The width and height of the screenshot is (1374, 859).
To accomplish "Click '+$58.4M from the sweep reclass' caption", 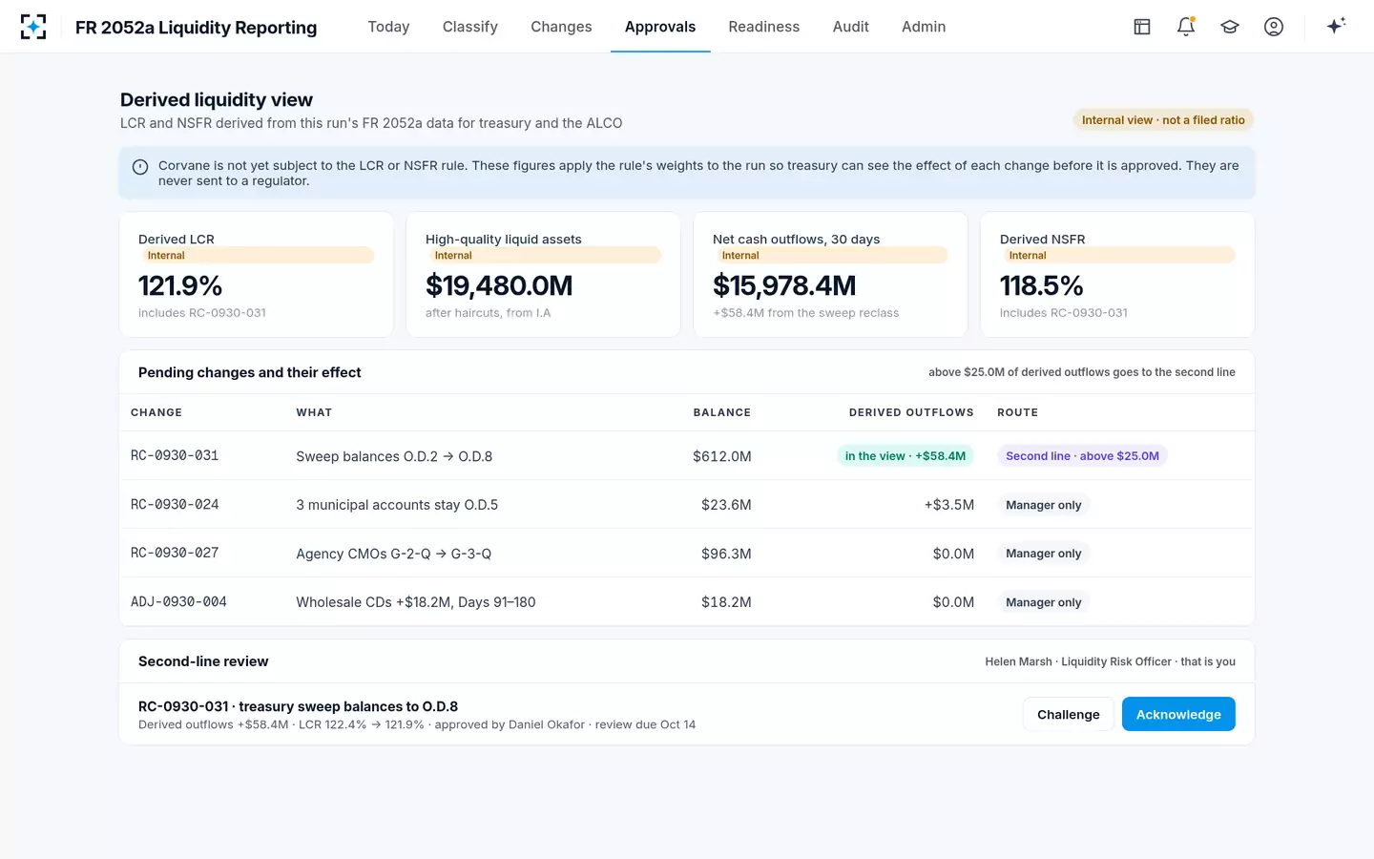I will 806,313.
